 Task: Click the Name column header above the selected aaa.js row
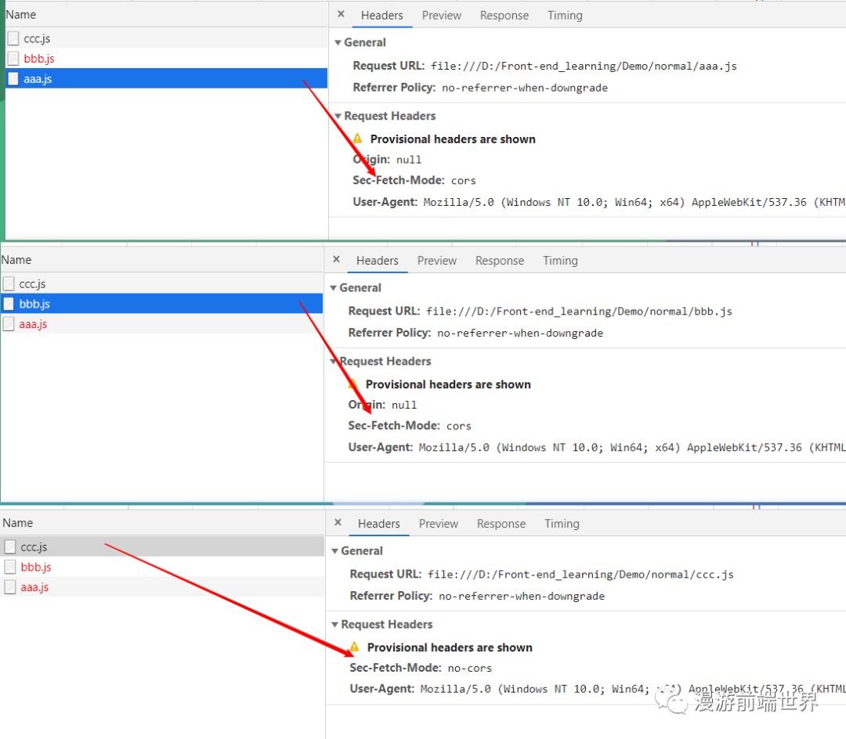[166, 15]
